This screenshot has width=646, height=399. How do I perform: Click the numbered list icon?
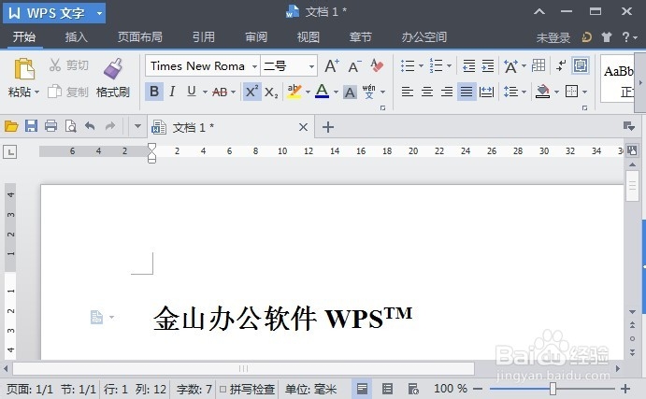(x=436, y=66)
